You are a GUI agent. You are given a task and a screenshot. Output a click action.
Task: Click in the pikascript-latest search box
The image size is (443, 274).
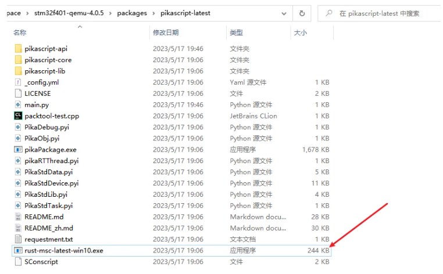click(380, 13)
